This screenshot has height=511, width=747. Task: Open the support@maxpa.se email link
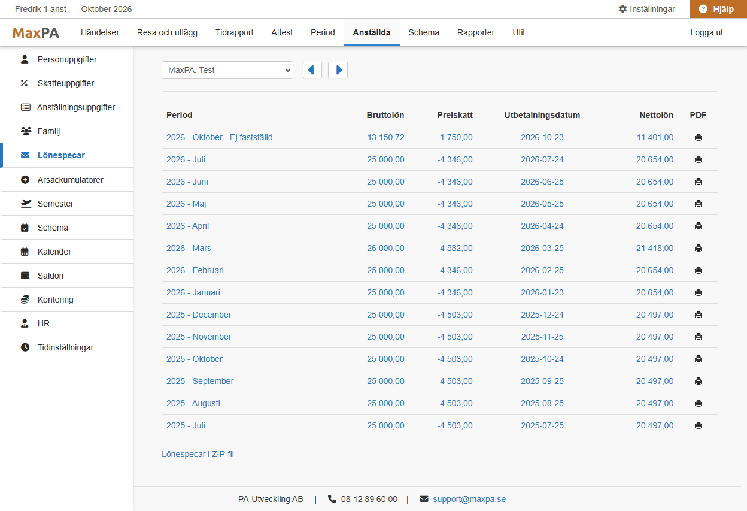(469, 499)
